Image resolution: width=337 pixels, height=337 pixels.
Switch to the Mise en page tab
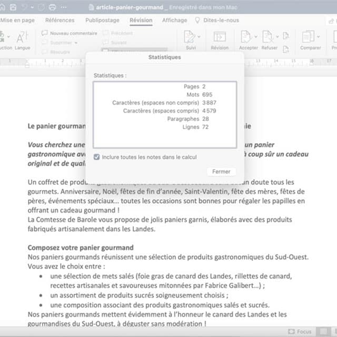point(17,20)
